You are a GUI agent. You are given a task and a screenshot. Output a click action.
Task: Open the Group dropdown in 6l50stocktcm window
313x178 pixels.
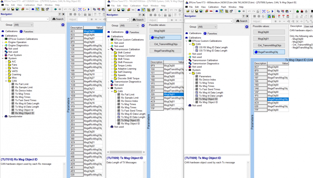[x=207, y=27]
